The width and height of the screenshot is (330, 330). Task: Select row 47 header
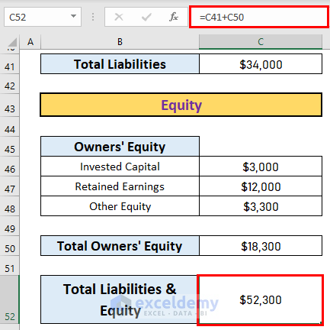[x=10, y=186]
